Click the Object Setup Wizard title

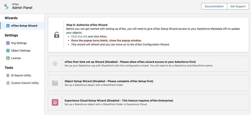pos(109,81)
